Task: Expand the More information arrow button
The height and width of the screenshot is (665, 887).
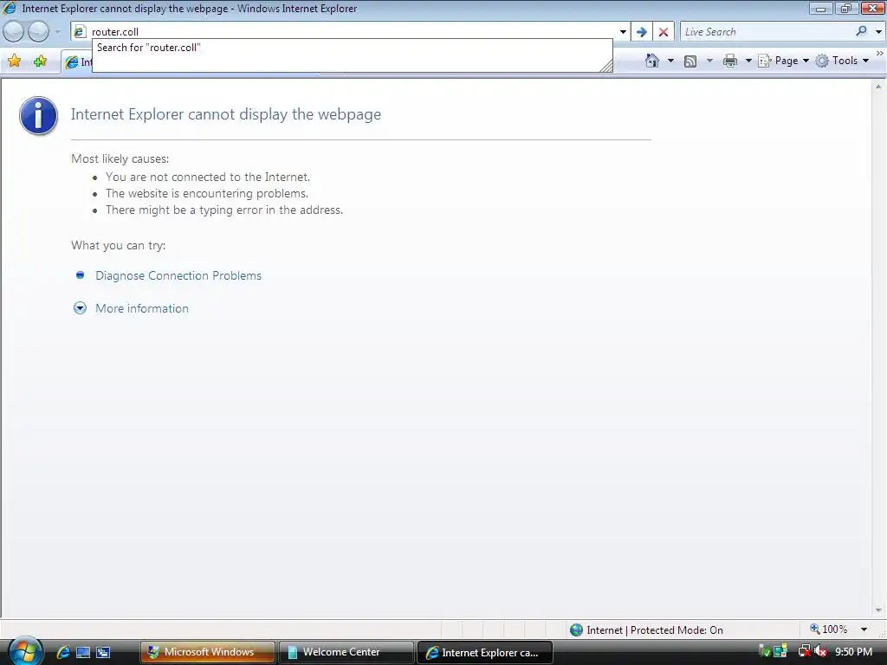Action: 80,308
